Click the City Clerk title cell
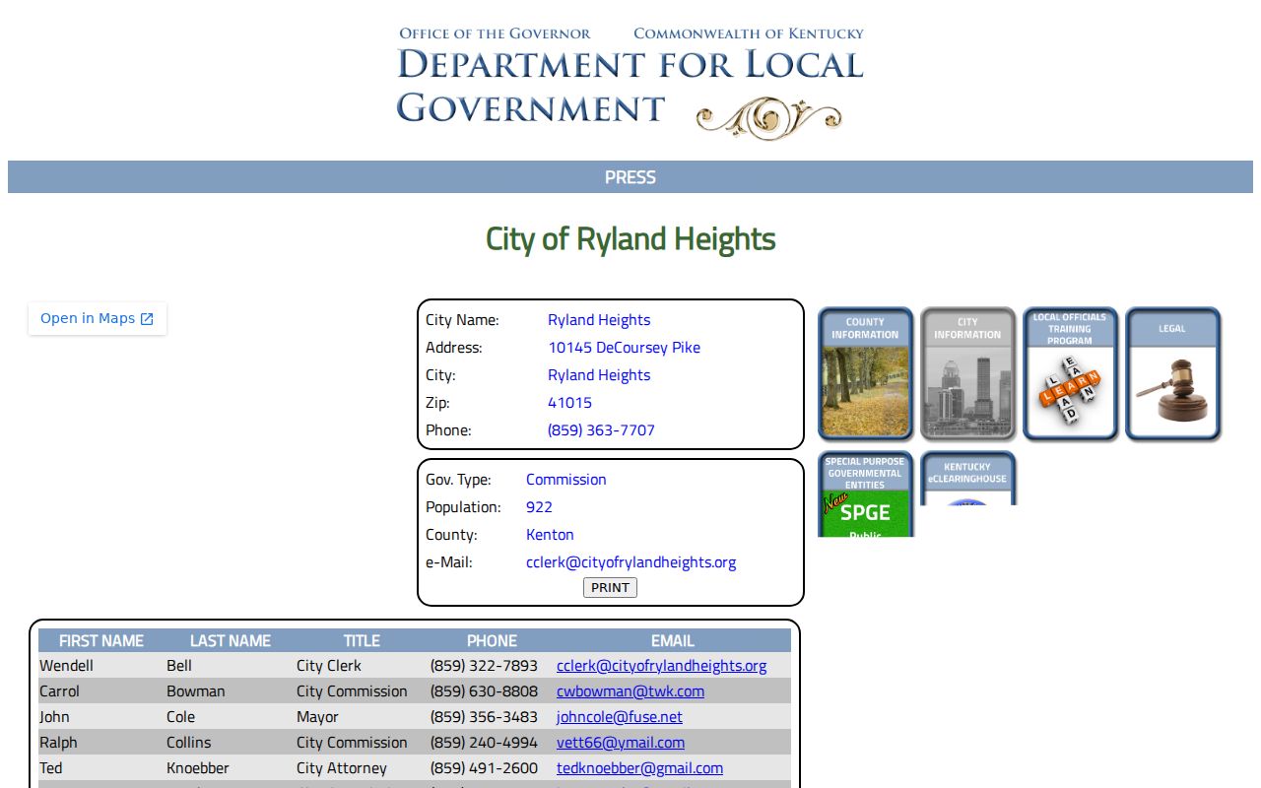Viewport: 1261px width, 788px height. (329, 666)
